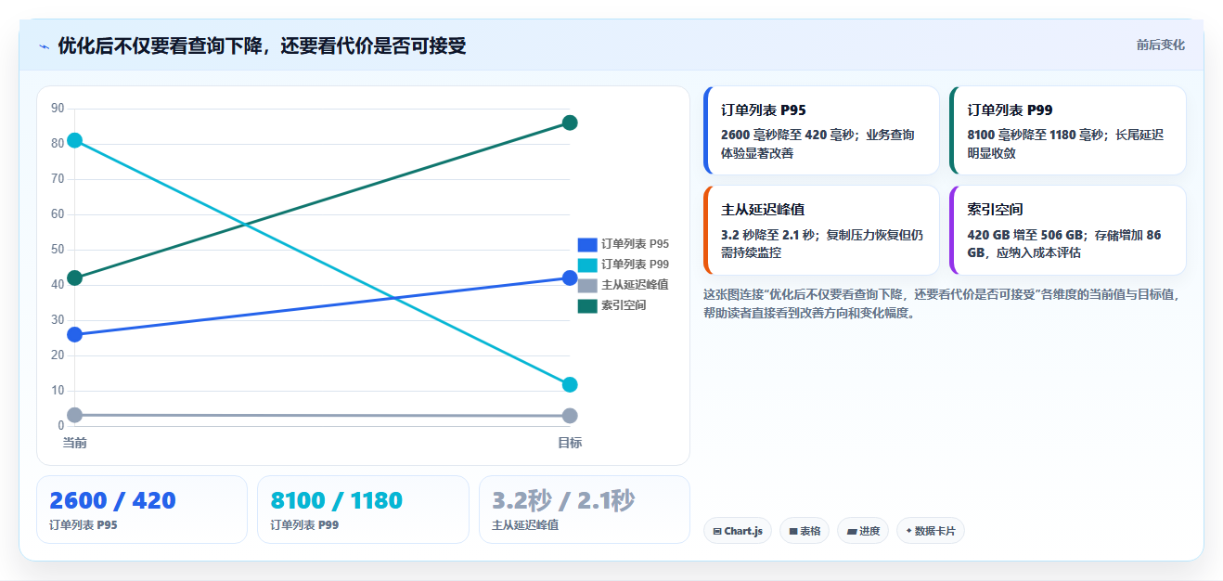Click the 3.2秒 / 2.1秒 stat value
The width and height of the screenshot is (1223, 581).
[x=563, y=501]
